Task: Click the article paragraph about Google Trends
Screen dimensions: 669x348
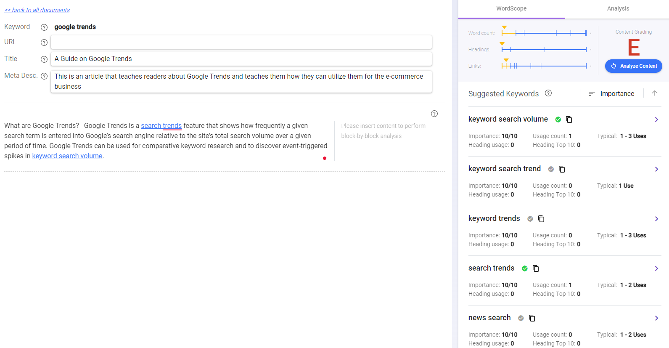Action: 166,141
